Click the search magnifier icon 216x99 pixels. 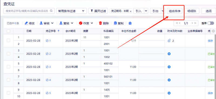tap(51, 11)
